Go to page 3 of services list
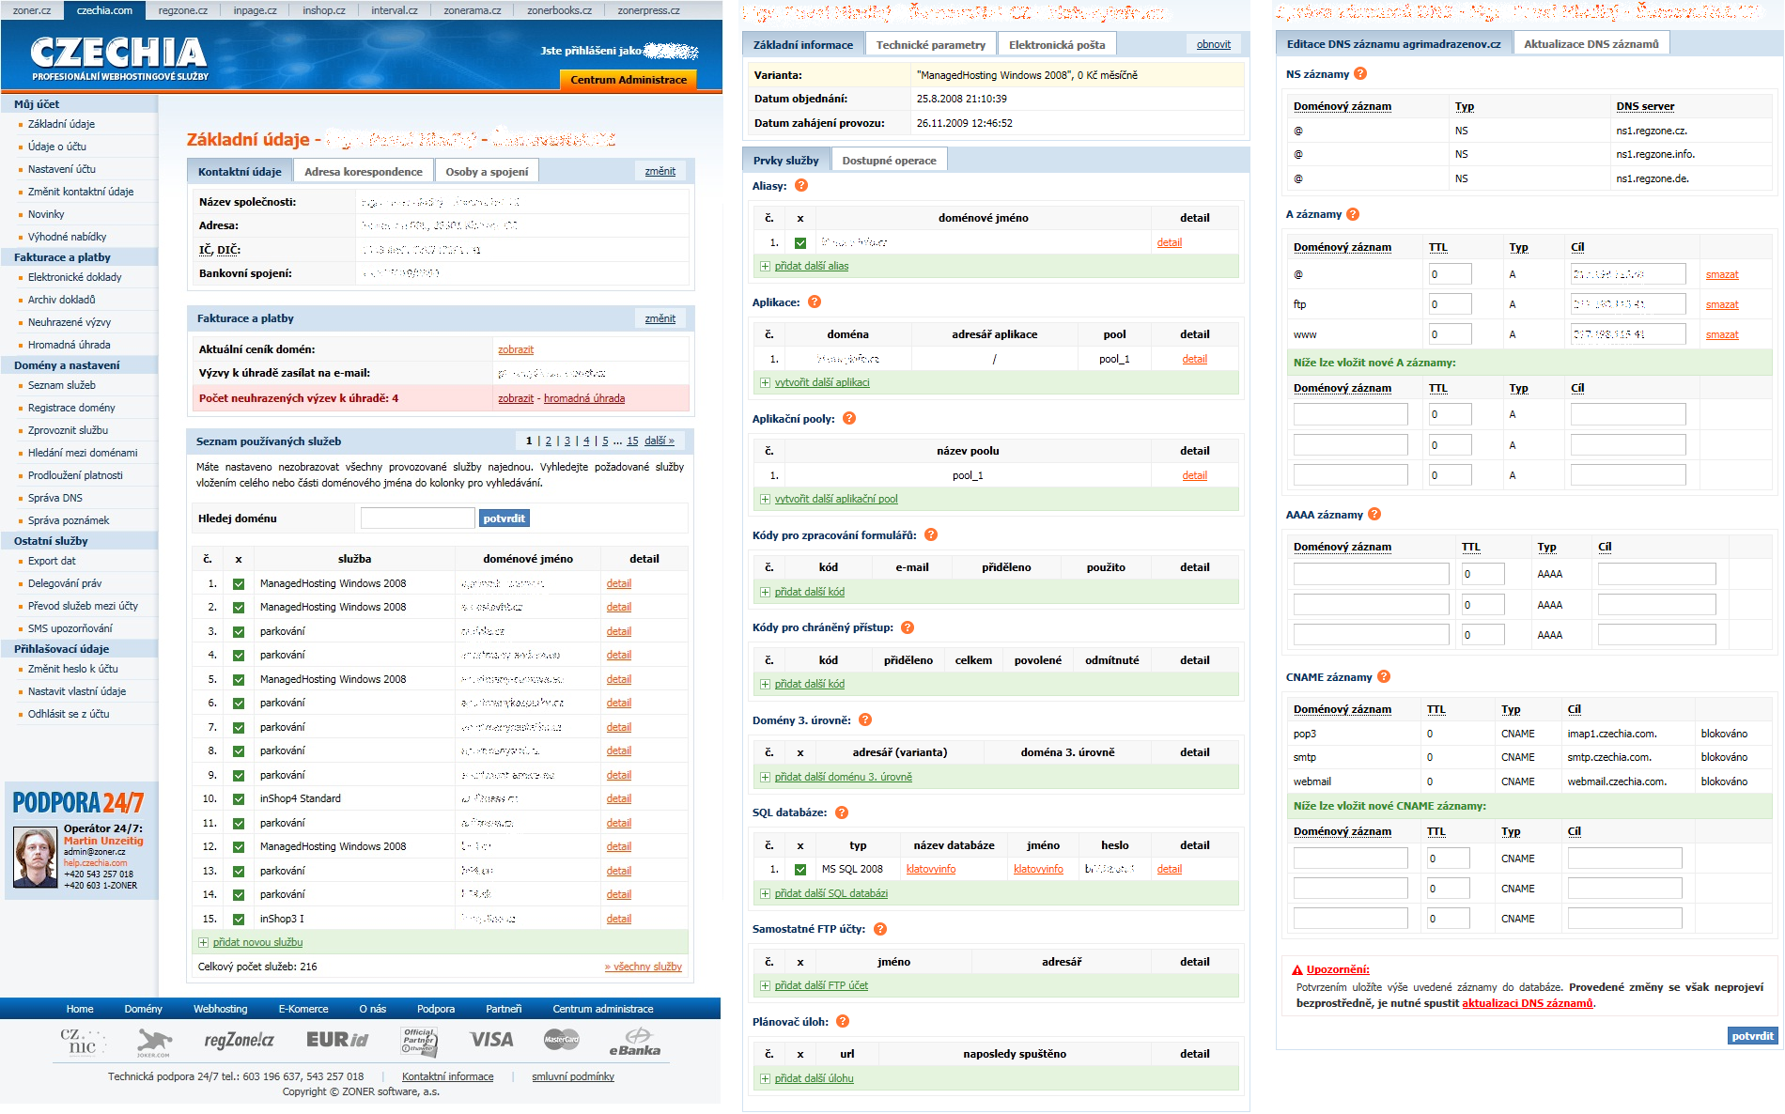The image size is (1785, 1114). click(567, 441)
